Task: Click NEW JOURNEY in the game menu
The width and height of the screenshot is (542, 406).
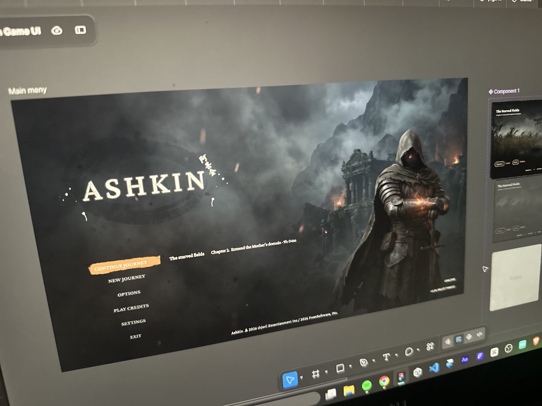Action: point(126,279)
